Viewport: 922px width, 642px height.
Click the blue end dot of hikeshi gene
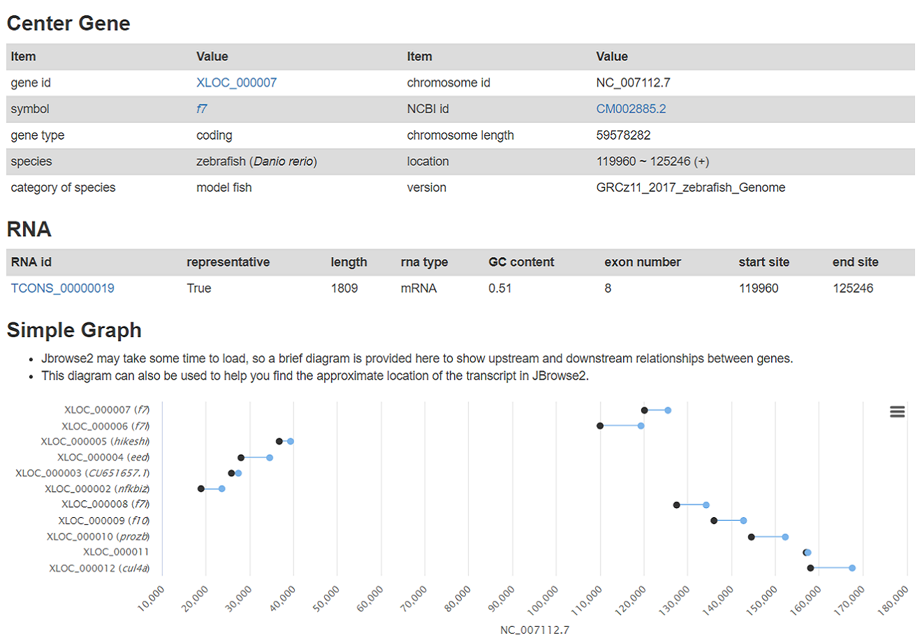(291, 441)
